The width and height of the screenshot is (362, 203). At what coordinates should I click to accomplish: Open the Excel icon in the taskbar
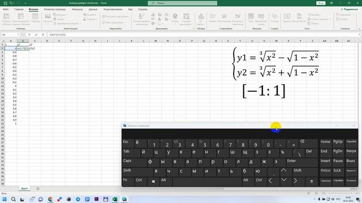(x=115, y=199)
